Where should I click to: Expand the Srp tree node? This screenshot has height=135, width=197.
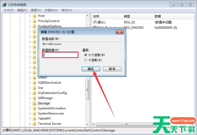click(30, 88)
